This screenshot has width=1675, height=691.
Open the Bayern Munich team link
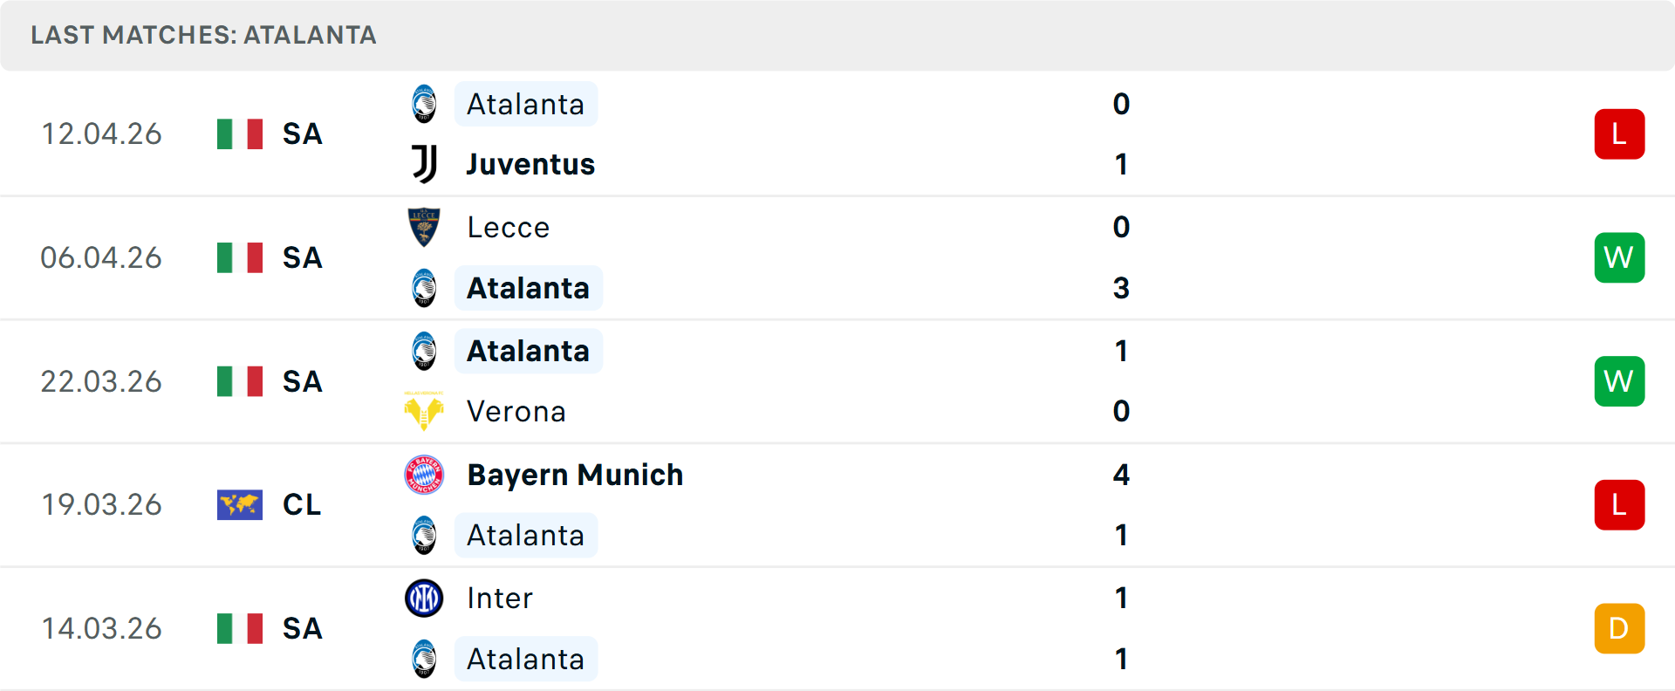[575, 475]
